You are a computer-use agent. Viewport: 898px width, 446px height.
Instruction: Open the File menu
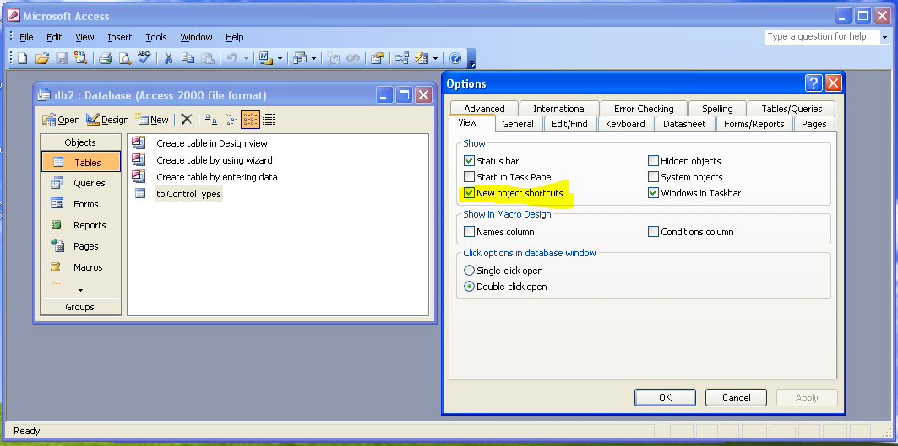point(26,37)
